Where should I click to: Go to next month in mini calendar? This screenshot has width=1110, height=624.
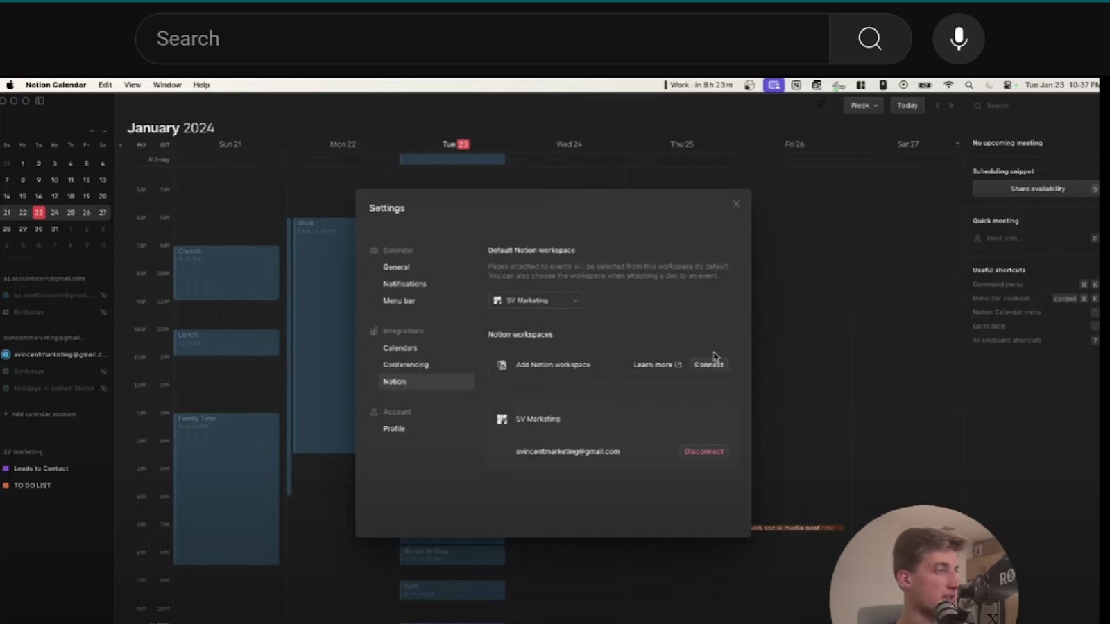[x=105, y=130]
